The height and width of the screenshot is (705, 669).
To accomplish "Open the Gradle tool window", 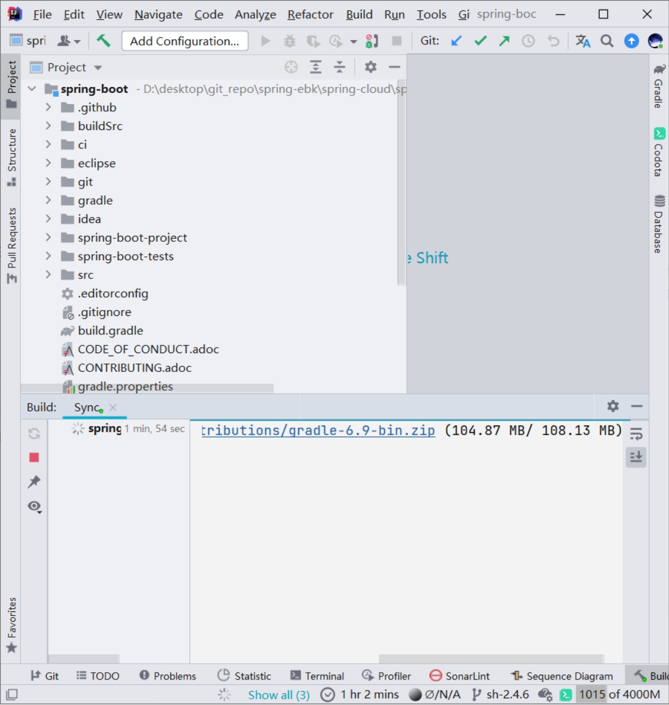I will [x=659, y=86].
